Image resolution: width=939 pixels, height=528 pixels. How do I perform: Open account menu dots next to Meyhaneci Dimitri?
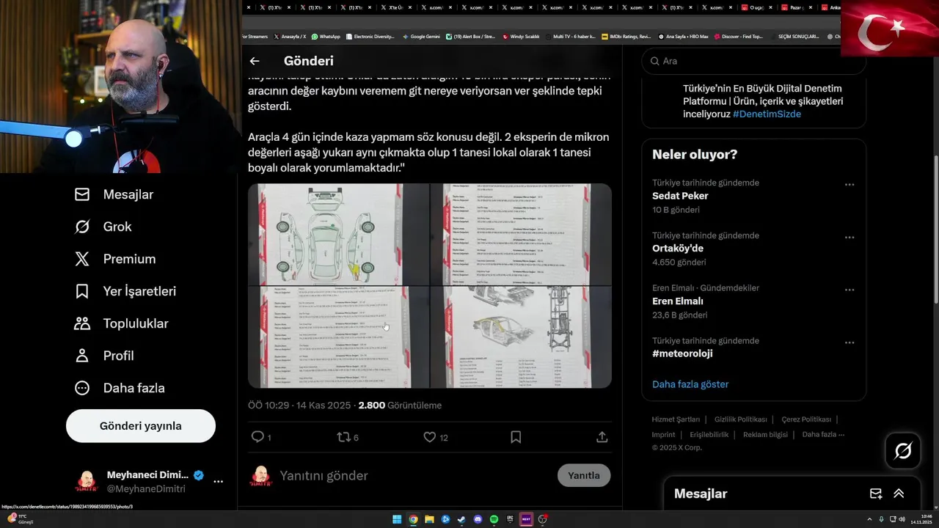(218, 482)
